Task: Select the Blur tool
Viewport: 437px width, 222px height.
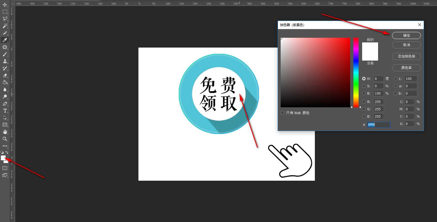Action: pos(5,89)
